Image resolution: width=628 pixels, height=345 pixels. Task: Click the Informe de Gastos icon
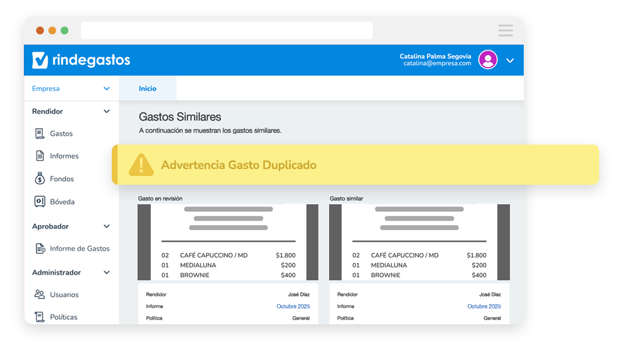[40, 248]
